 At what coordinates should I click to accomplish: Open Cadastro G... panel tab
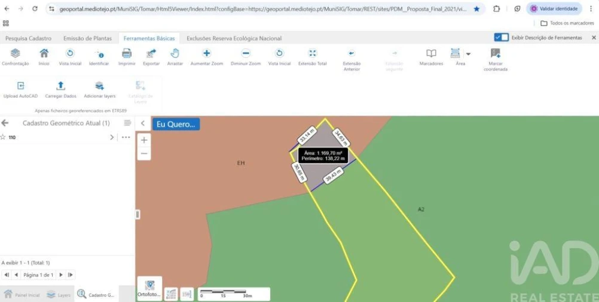96,294
